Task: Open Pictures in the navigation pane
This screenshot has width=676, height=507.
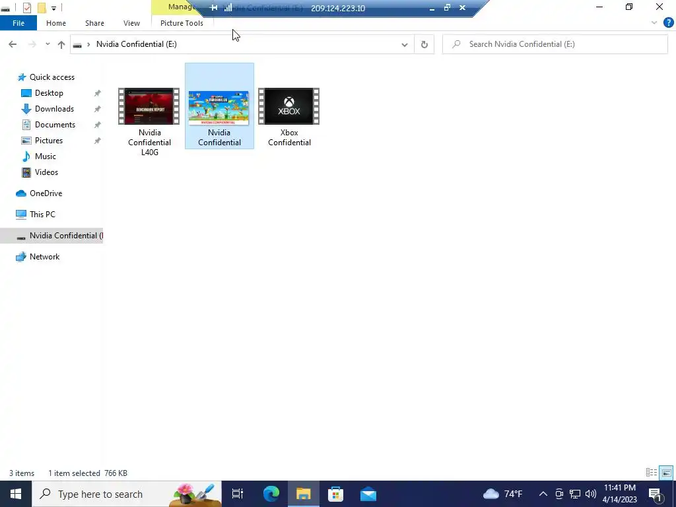Action: click(48, 141)
